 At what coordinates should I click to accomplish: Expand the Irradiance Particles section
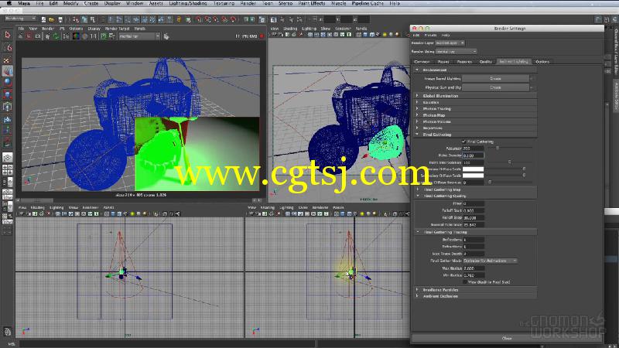(x=417, y=289)
